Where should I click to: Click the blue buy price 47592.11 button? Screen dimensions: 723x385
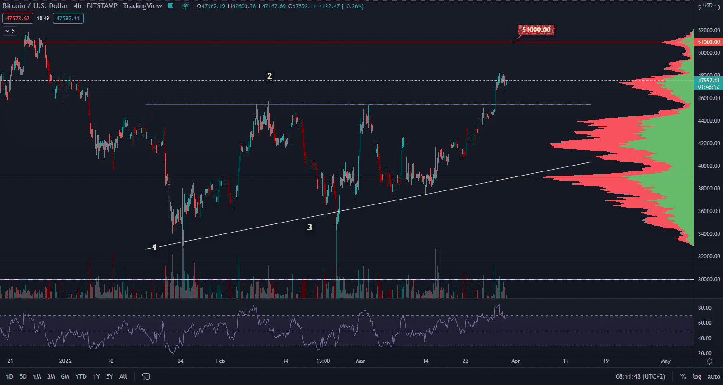(68, 19)
